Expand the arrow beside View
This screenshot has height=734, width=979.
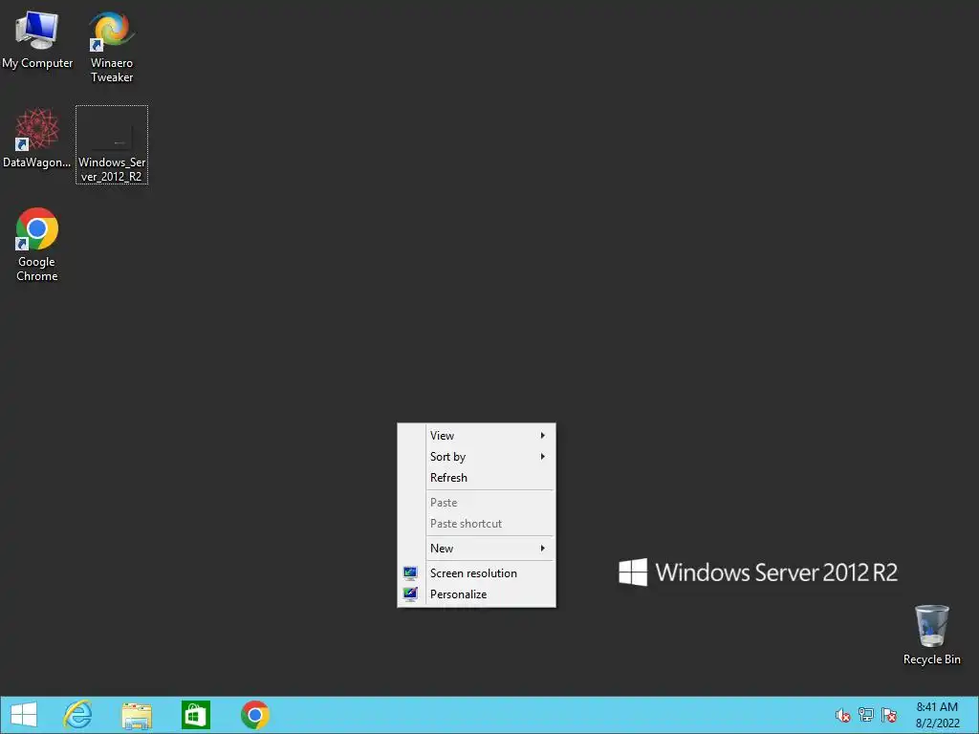(x=543, y=436)
